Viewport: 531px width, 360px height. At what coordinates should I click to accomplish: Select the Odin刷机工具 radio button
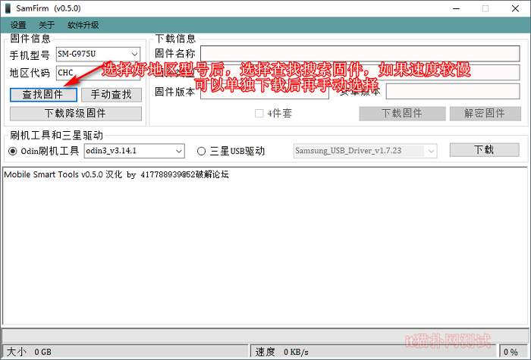click(13, 152)
